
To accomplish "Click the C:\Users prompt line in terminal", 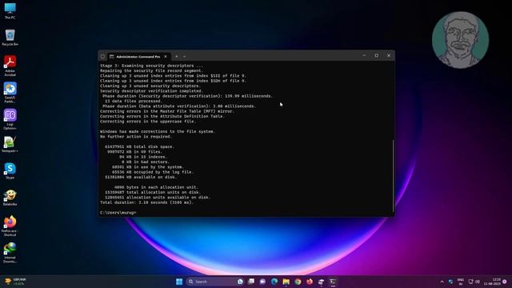I will [118, 213].
